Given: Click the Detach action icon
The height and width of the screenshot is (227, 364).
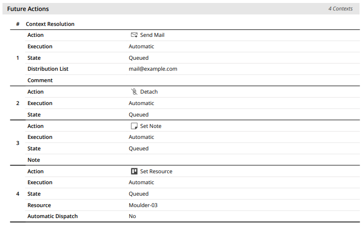Looking at the screenshot, I should coord(134,92).
